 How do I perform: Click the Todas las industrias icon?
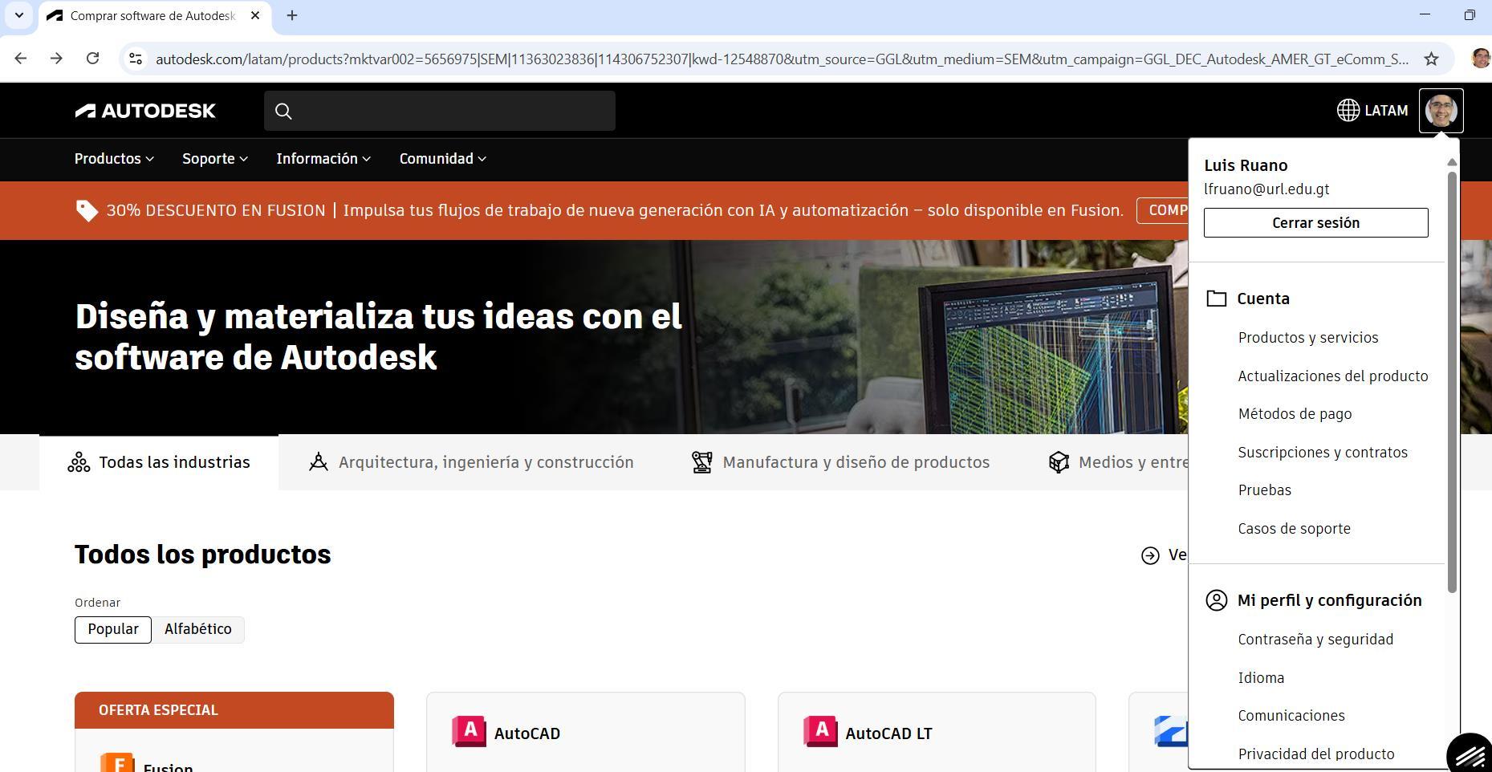[79, 462]
